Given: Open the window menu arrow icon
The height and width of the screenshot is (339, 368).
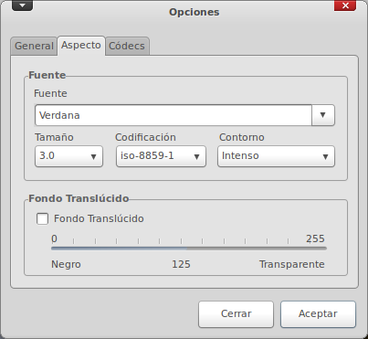Looking at the screenshot, I should tap(22, 5).
